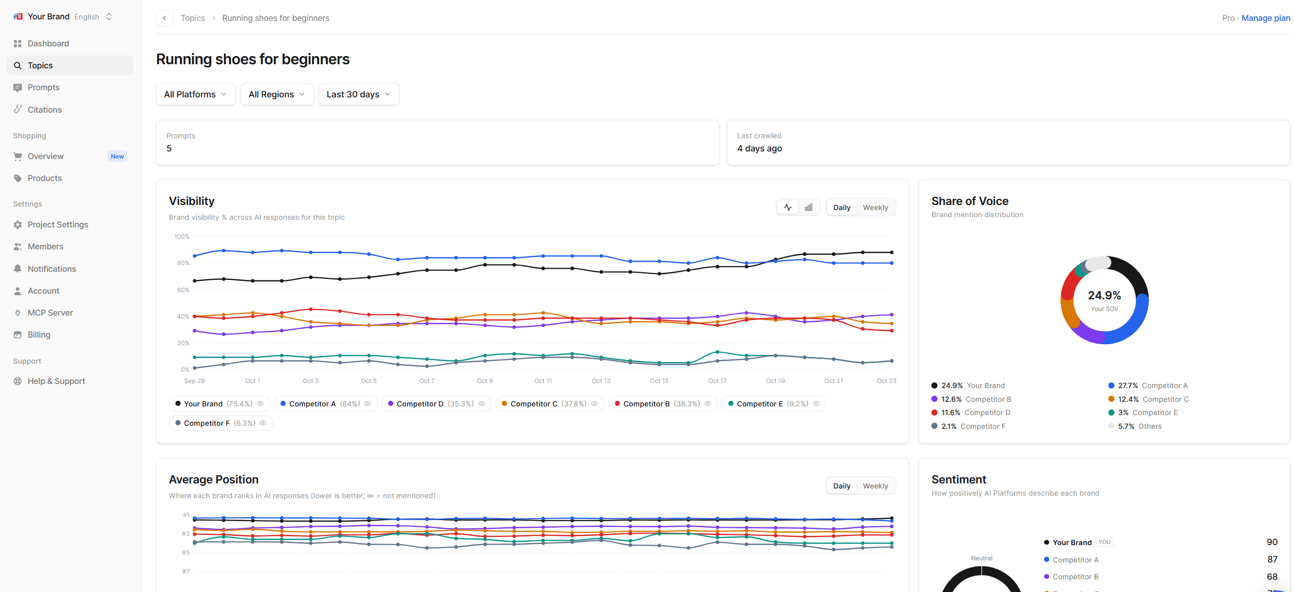The image size is (1294, 592).
Task: Click the Members people icon
Action: 18,246
